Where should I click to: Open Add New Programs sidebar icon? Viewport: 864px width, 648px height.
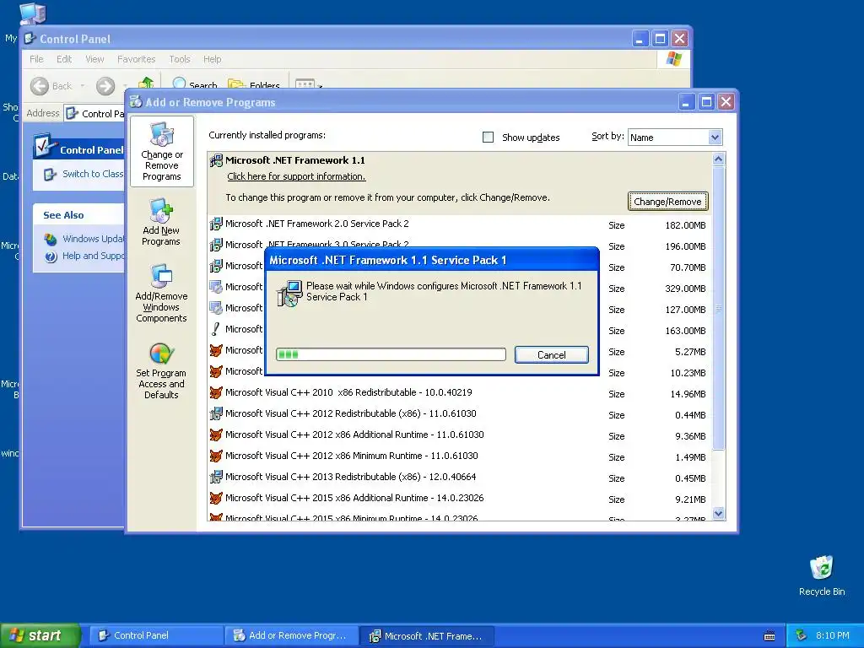(161, 211)
